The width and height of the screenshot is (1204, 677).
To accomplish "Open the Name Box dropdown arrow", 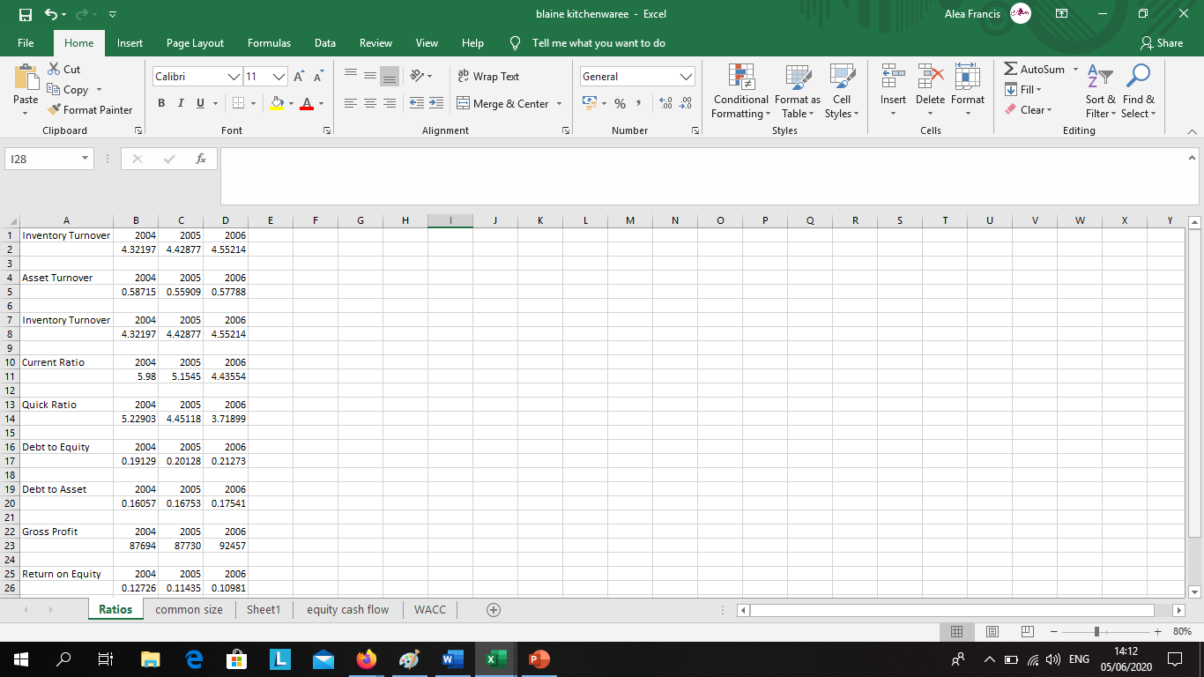I will (84, 159).
